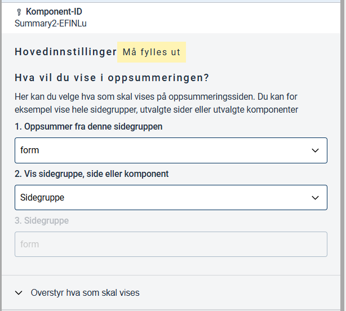This screenshot has width=346, height=311.
Task: Click the 'Overstyr hva som skal vises' text
Action: (x=85, y=293)
